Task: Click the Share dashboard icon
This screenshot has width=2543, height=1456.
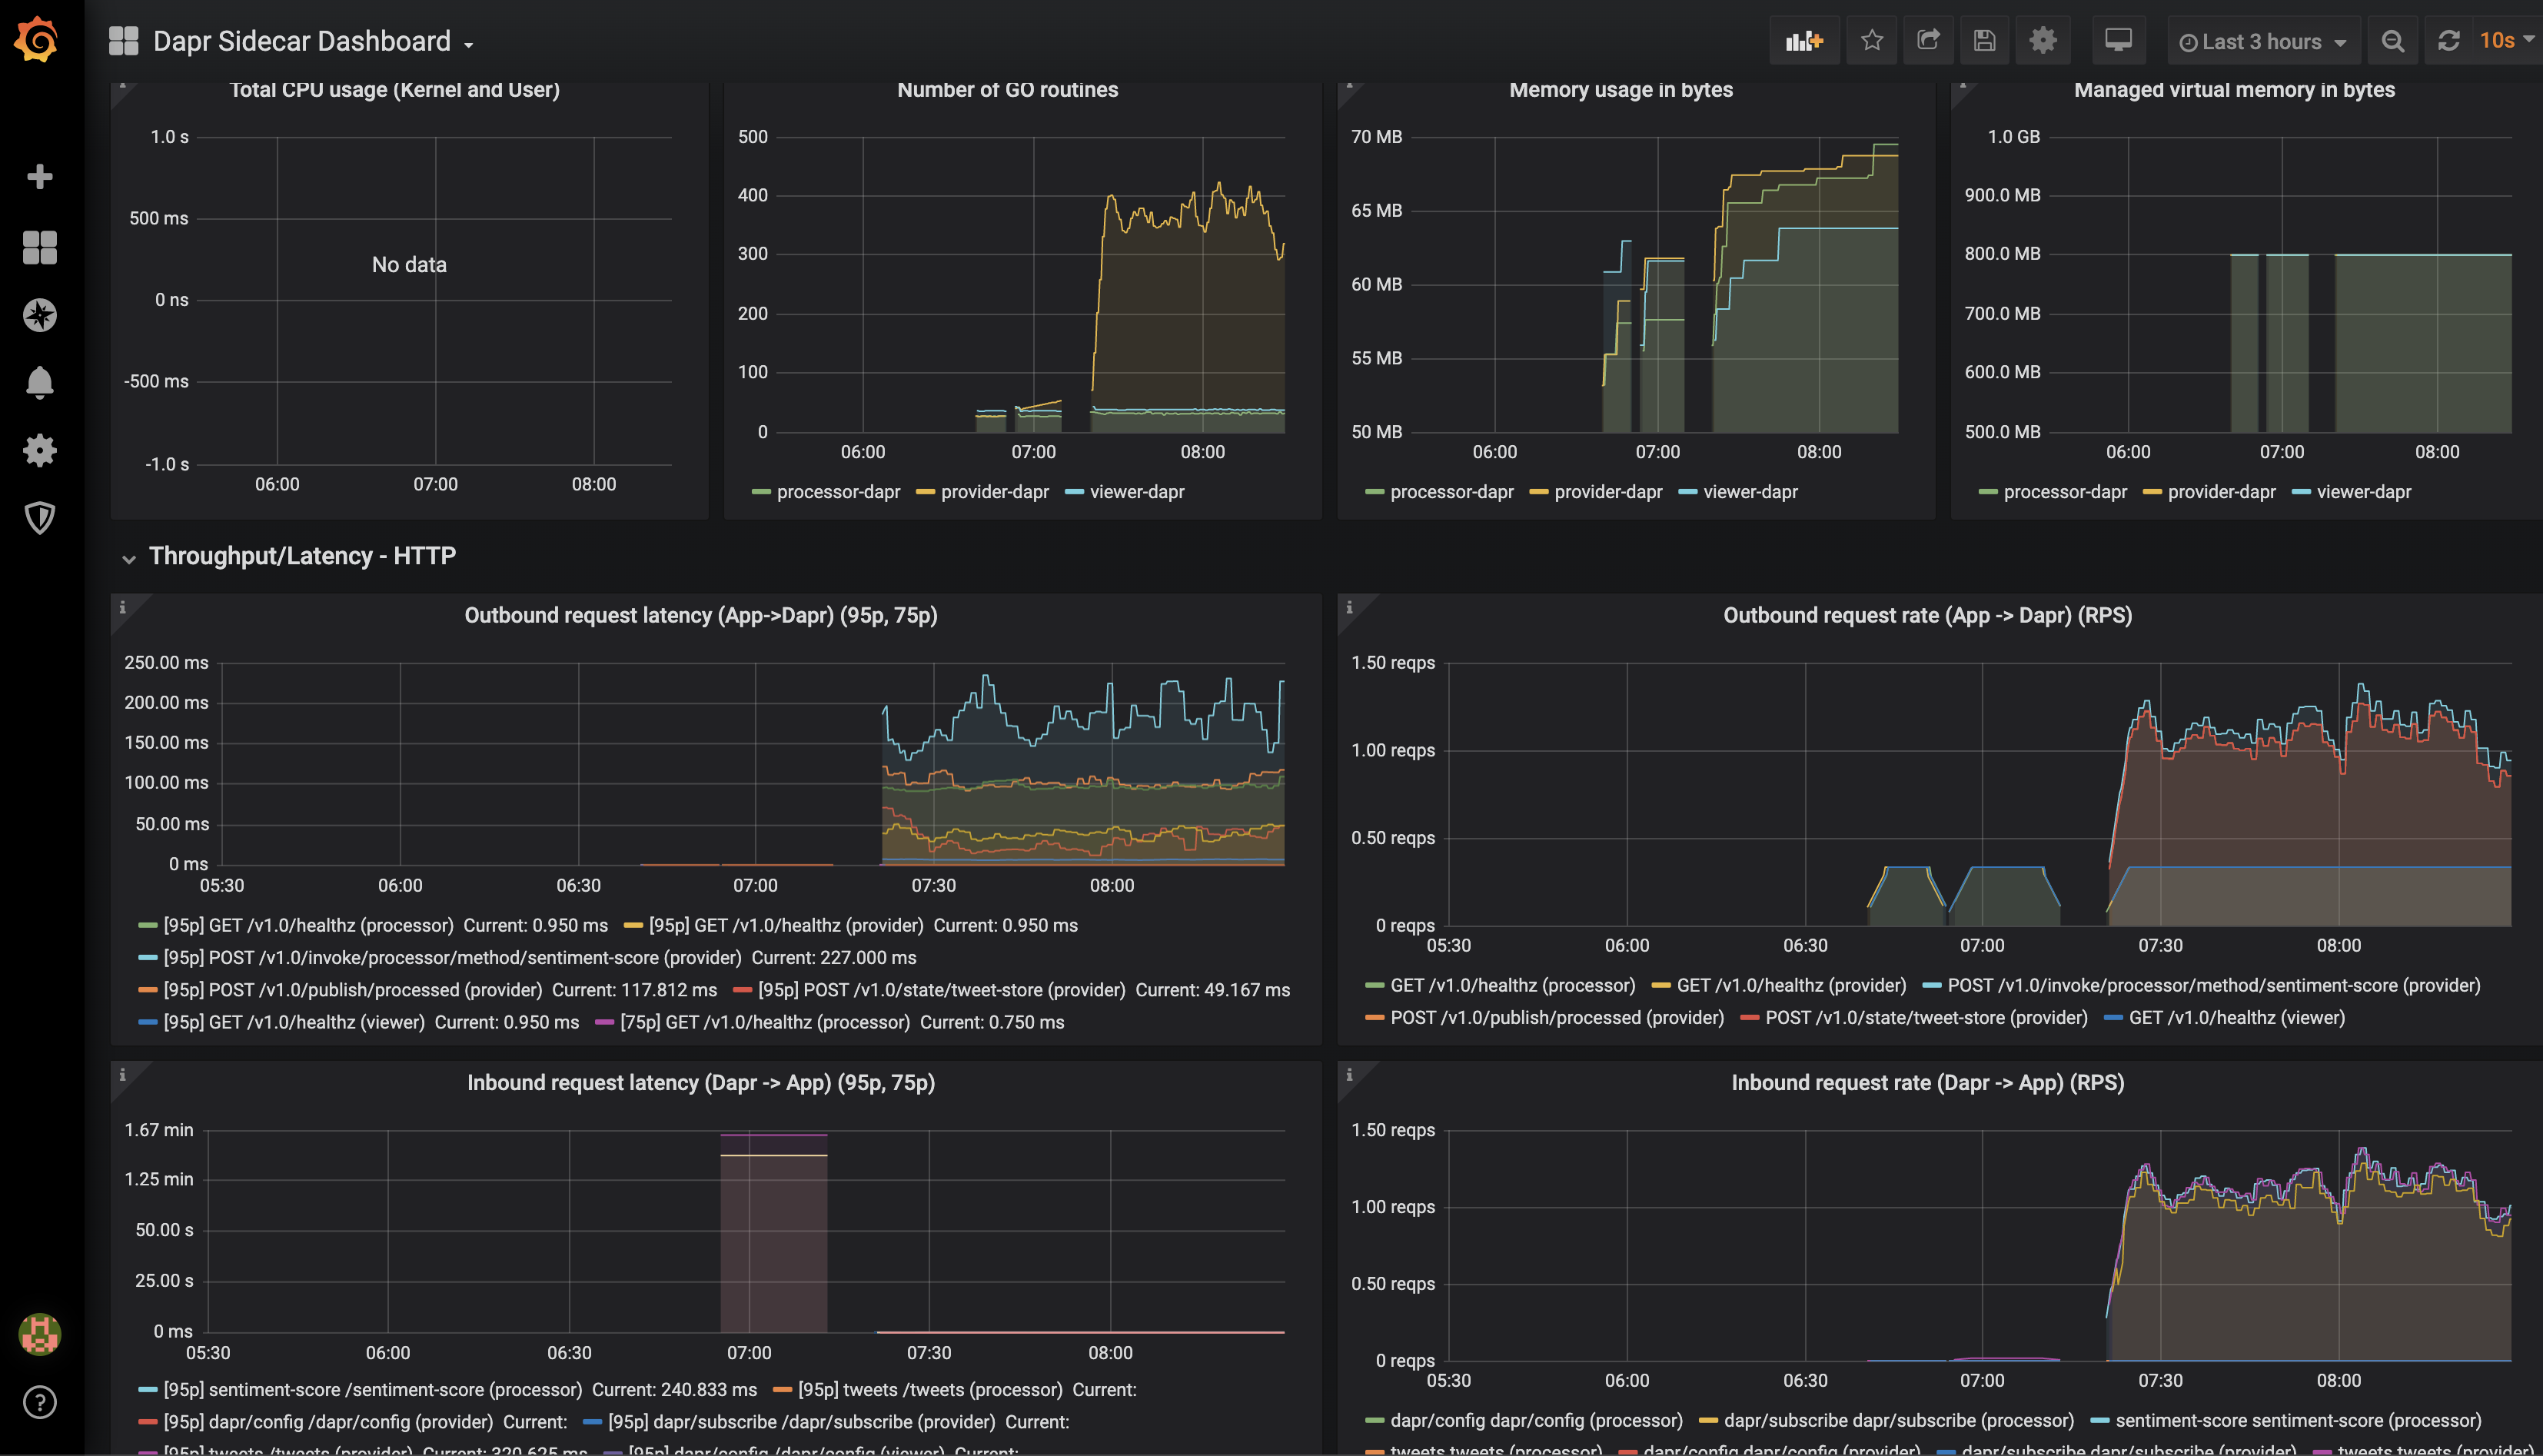Action: (1928, 41)
